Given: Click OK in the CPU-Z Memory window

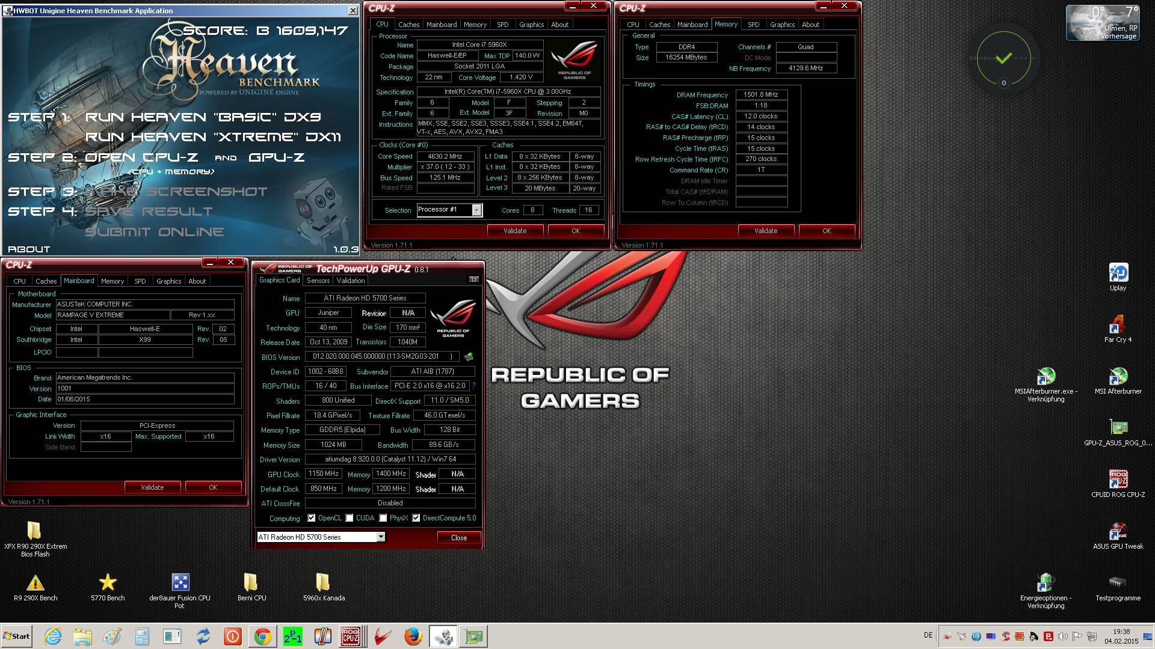Looking at the screenshot, I should pos(827,231).
